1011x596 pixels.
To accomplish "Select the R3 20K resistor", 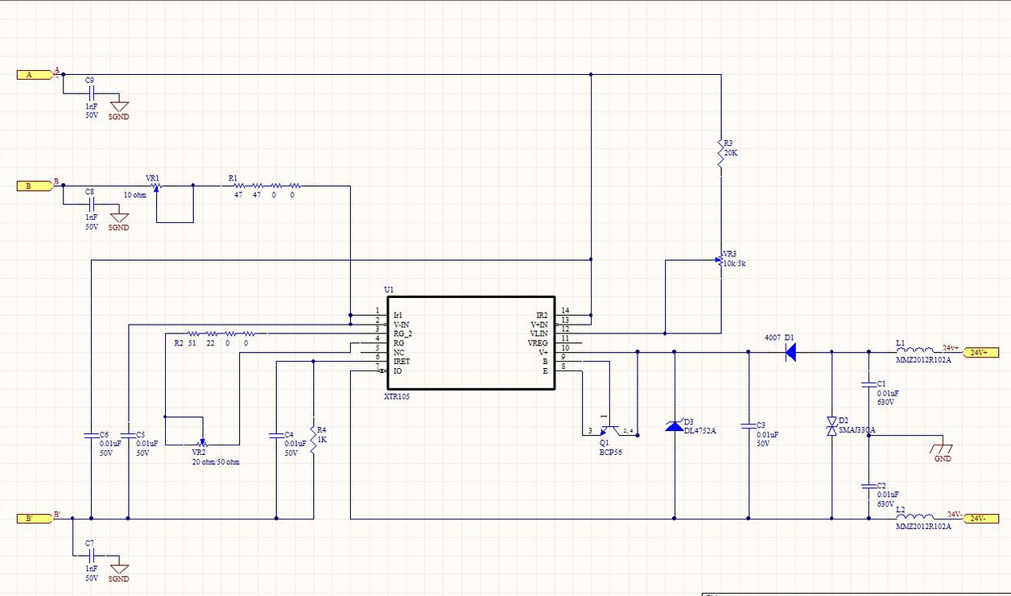I will (x=721, y=153).
